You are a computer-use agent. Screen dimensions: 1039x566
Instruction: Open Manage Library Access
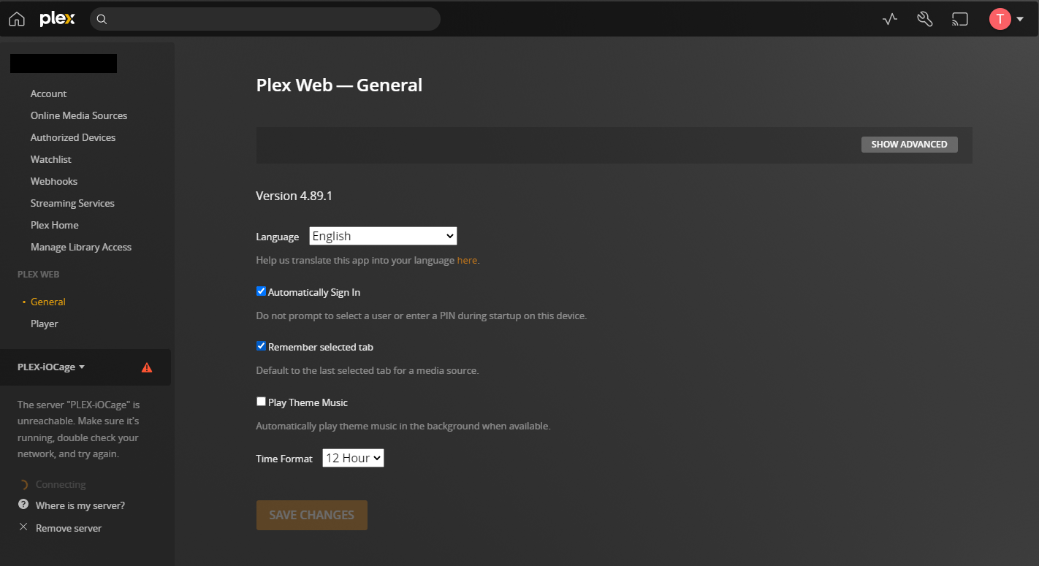pyautogui.click(x=81, y=247)
